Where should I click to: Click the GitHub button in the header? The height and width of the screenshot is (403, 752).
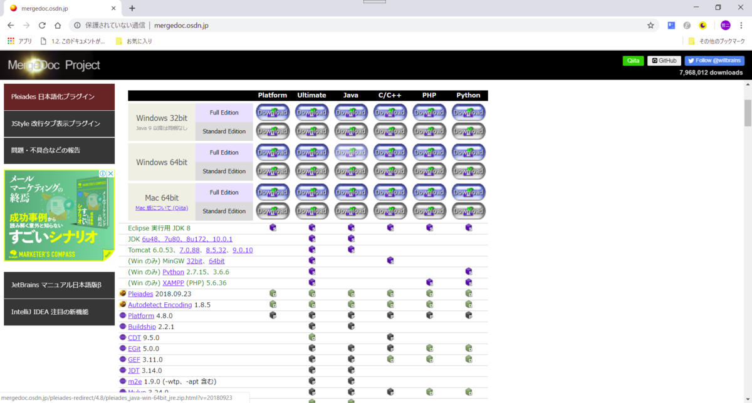[664, 60]
